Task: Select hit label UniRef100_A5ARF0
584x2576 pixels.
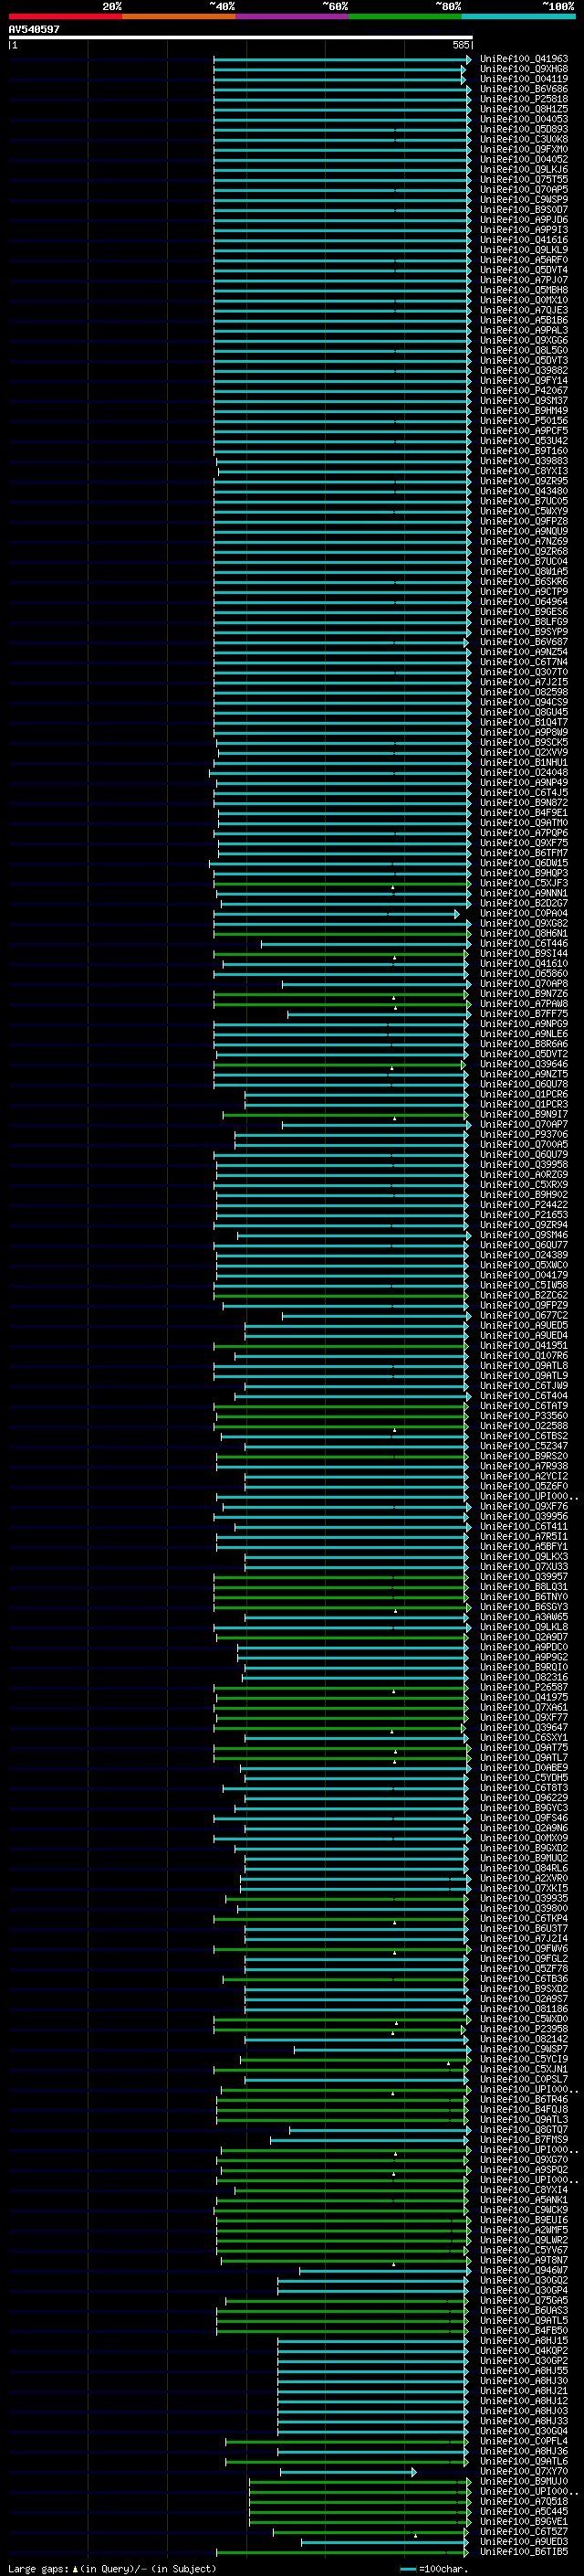Action: pyautogui.click(x=524, y=260)
